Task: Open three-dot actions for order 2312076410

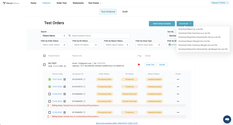Action: (178, 87)
